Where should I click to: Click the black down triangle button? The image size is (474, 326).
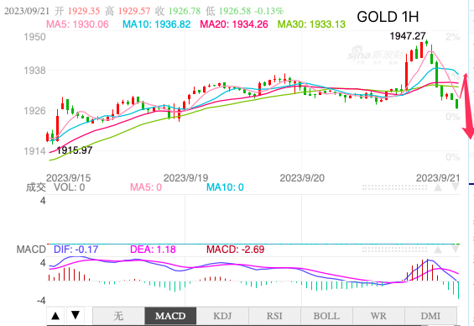tap(76, 316)
